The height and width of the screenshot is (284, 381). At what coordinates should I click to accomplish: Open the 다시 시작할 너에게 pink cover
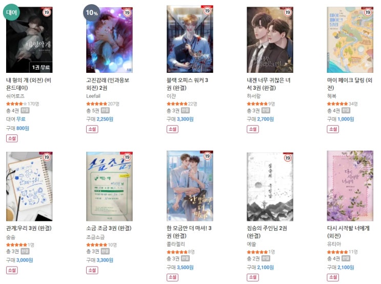pyautogui.click(x=350, y=186)
